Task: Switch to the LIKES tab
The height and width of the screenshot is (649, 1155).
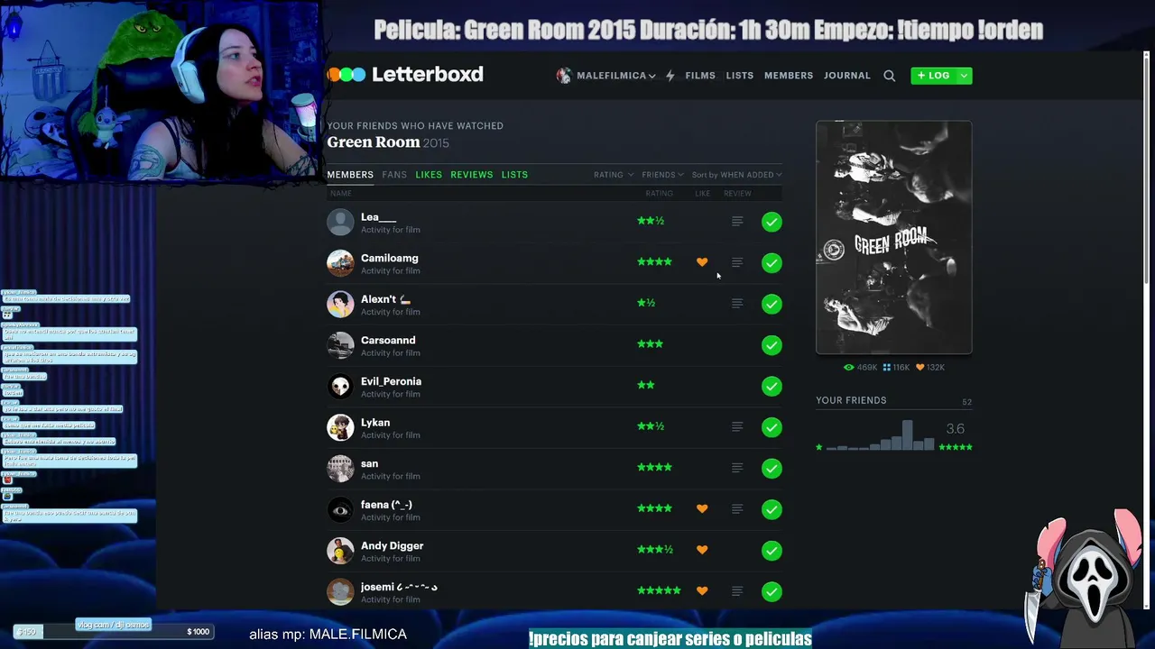Action: pos(429,175)
